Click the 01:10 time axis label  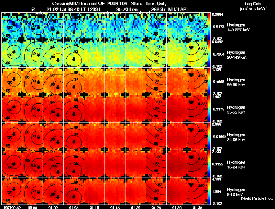94,207
